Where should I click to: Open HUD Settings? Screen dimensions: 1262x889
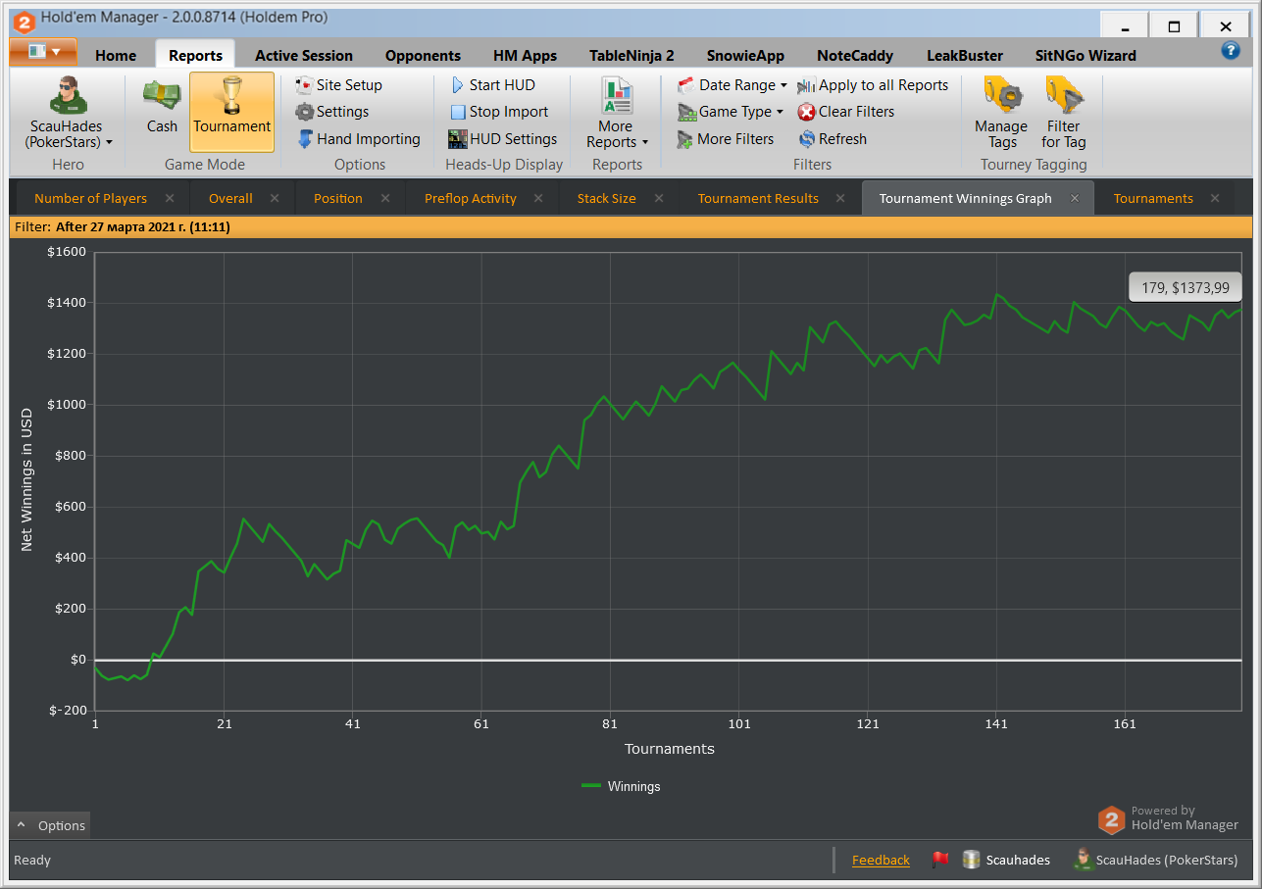coord(502,139)
